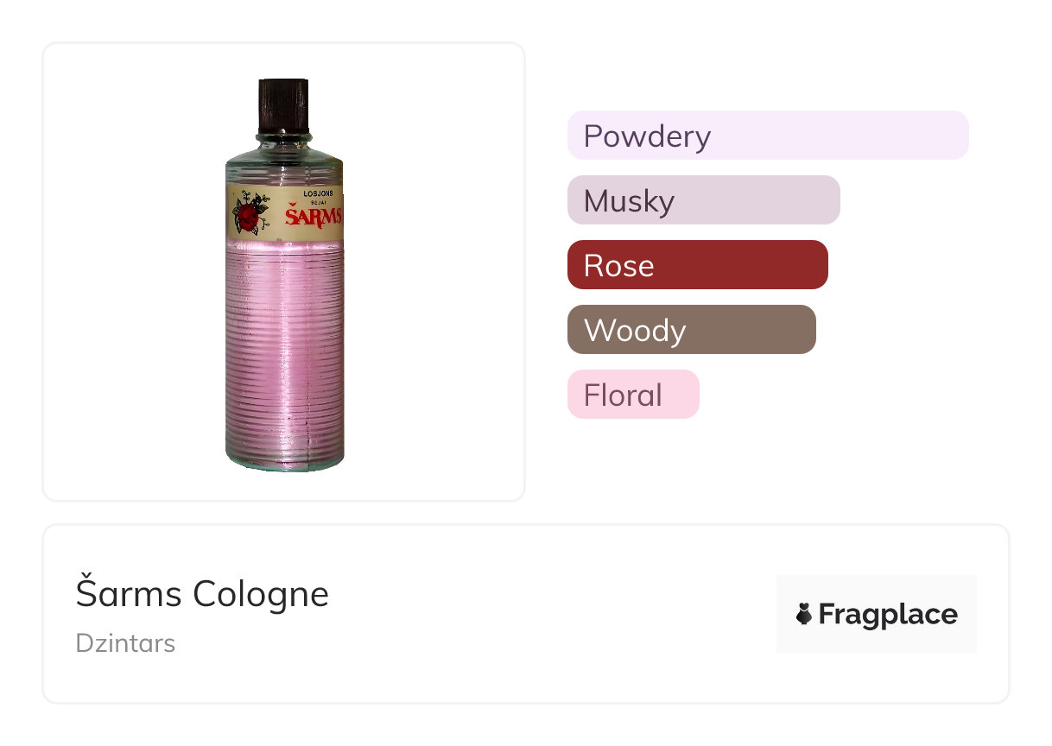Click the Musky accord bar
Viewport: 1052px width, 746px height.
703,200
